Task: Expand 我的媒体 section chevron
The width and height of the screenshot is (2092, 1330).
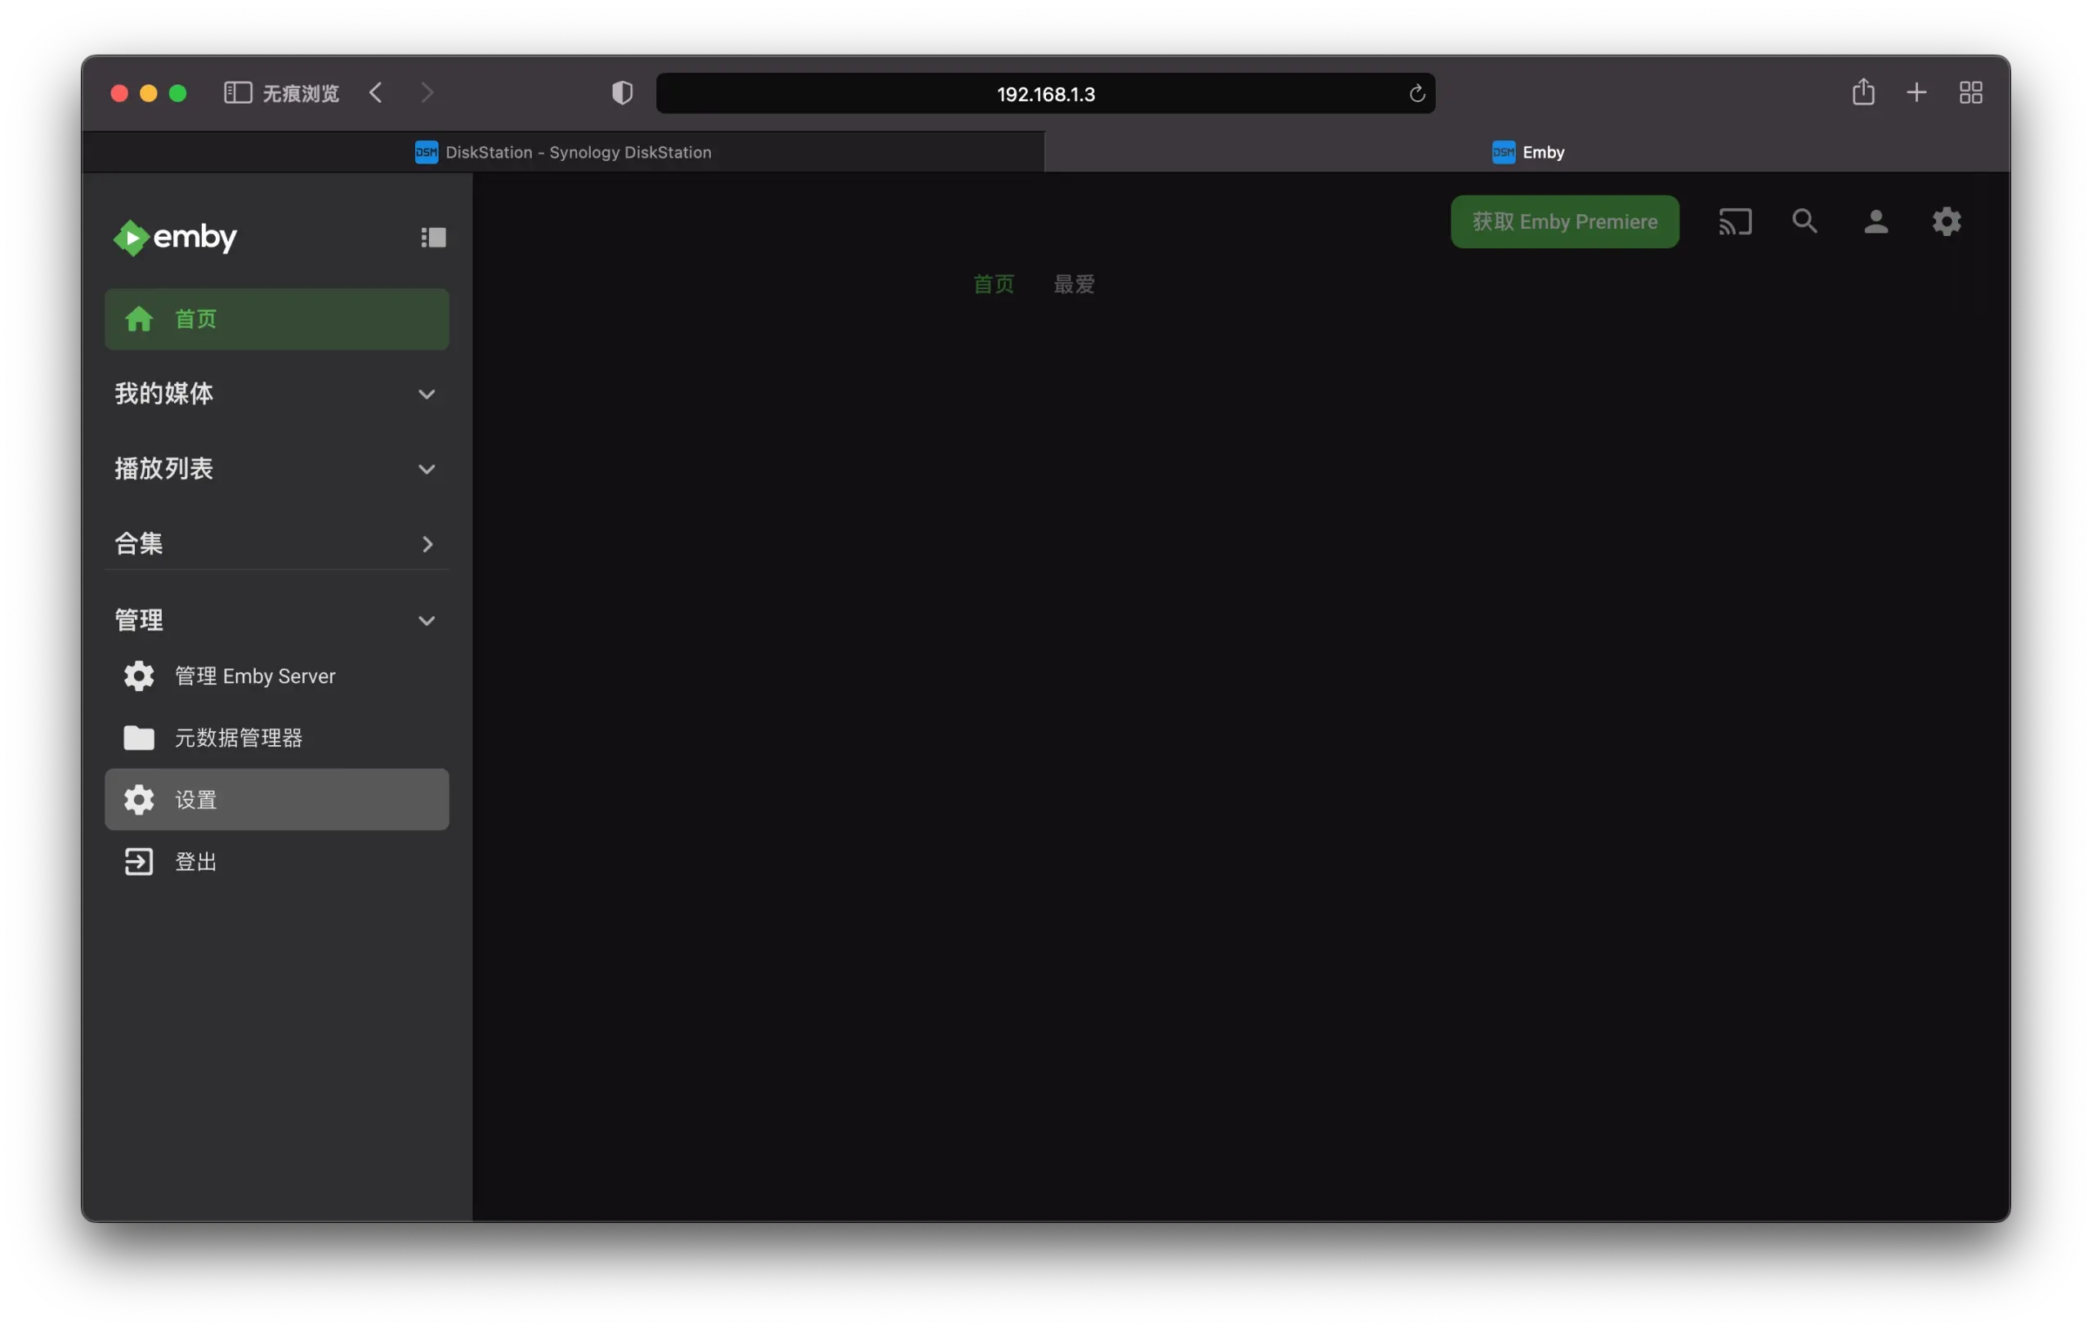Action: coord(427,395)
